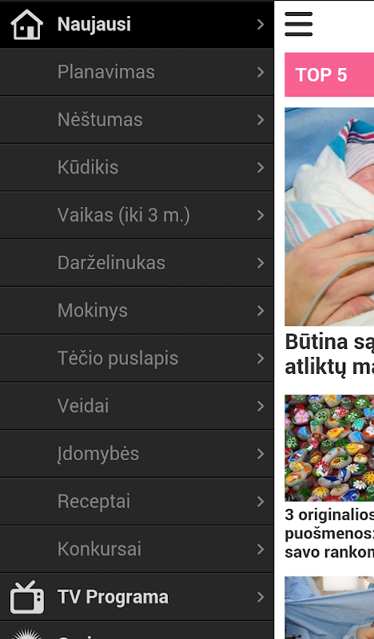Close the drawer with the hamburger menu icon

click(299, 24)
